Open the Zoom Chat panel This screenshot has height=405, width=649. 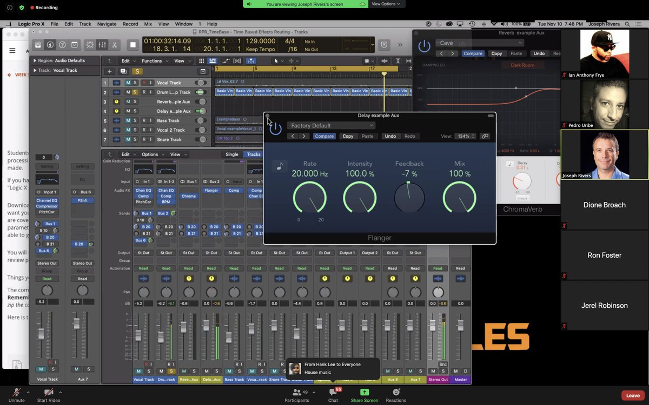point(333,395)
